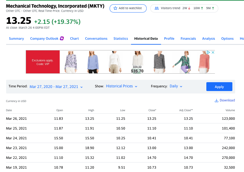Image resolution: width=244 pixels, height=172 pixels.
Task: Click the Open column header
Action: 60,110
